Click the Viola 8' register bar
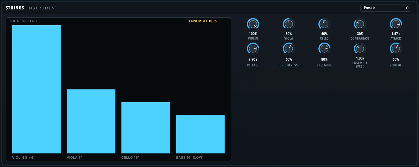The height and width of the screenshot is (167, 419). tap(91, 121)
